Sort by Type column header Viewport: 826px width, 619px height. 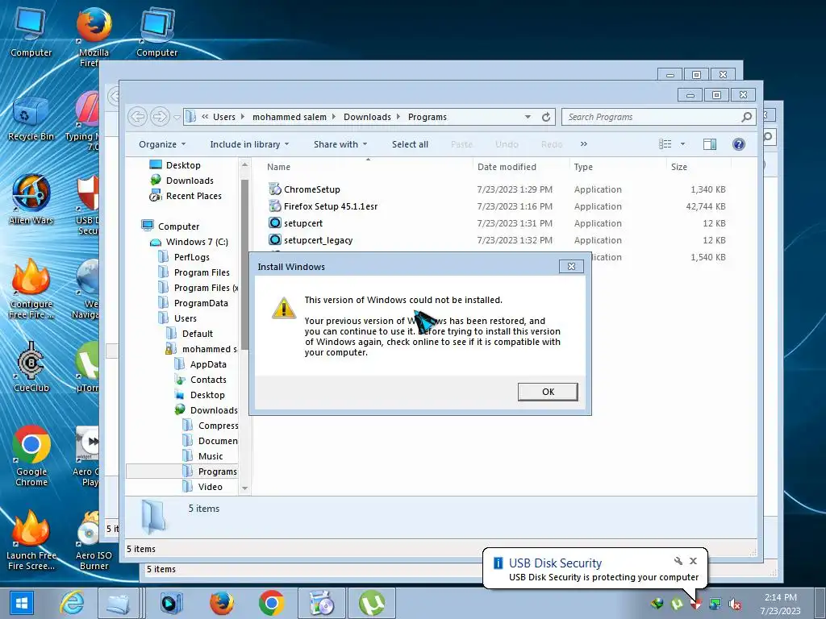point(583,167)
